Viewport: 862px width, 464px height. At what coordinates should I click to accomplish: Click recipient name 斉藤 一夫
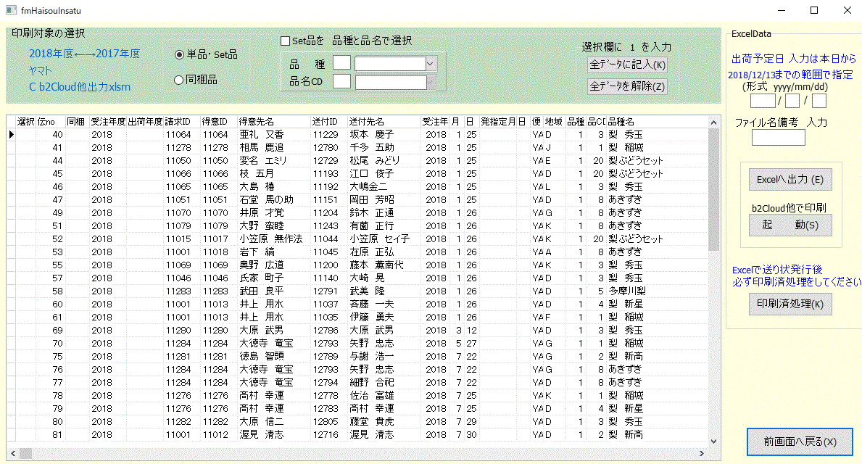click(x=372, y=304)
